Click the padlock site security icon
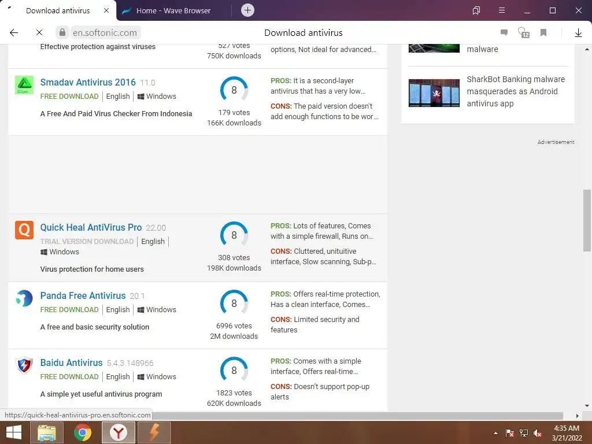The width and height of the screenshot is (592, 444). click(62, 32)
